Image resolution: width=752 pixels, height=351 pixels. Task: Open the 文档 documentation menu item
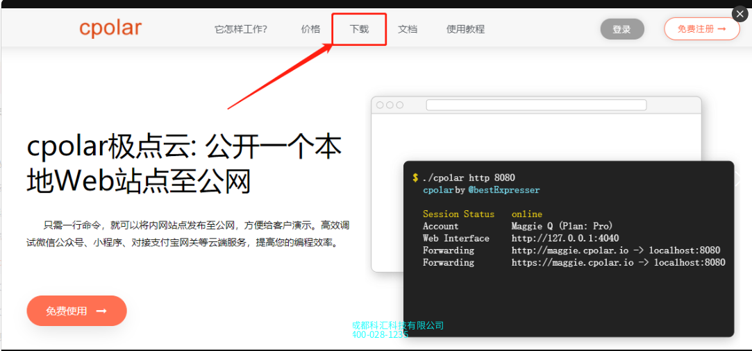click(408, 29)
